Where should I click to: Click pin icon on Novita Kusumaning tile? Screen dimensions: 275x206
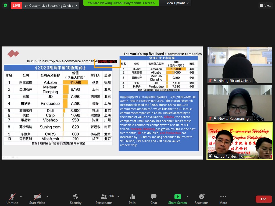215,118
